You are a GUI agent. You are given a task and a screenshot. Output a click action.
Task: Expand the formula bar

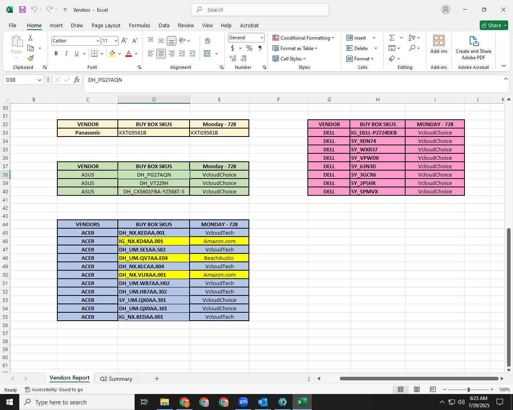pyautogui.click(x=506, y=79)
